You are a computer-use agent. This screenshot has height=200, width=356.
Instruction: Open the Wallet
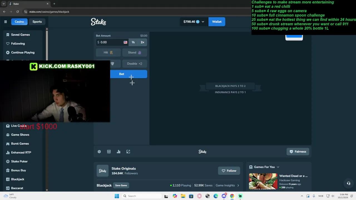pyautogui.click(x=217, y=22)
